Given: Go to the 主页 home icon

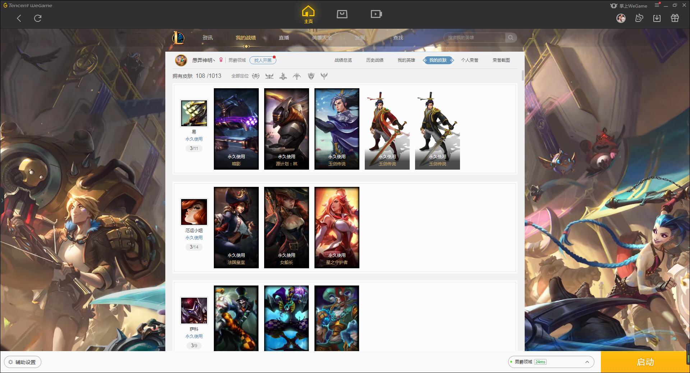Looking at the screenshot, I should (308, 15).
